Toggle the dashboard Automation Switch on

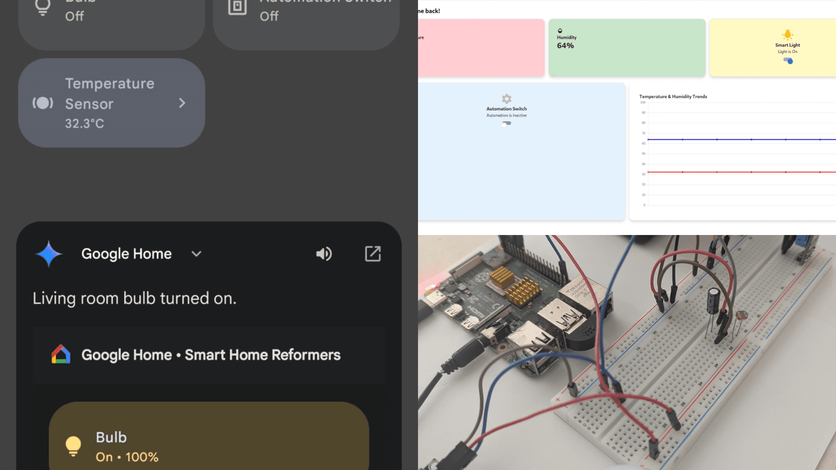[506, 124]
